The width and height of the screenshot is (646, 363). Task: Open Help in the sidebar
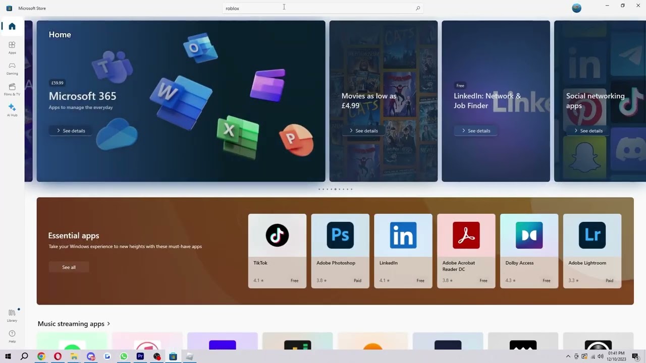12,336
